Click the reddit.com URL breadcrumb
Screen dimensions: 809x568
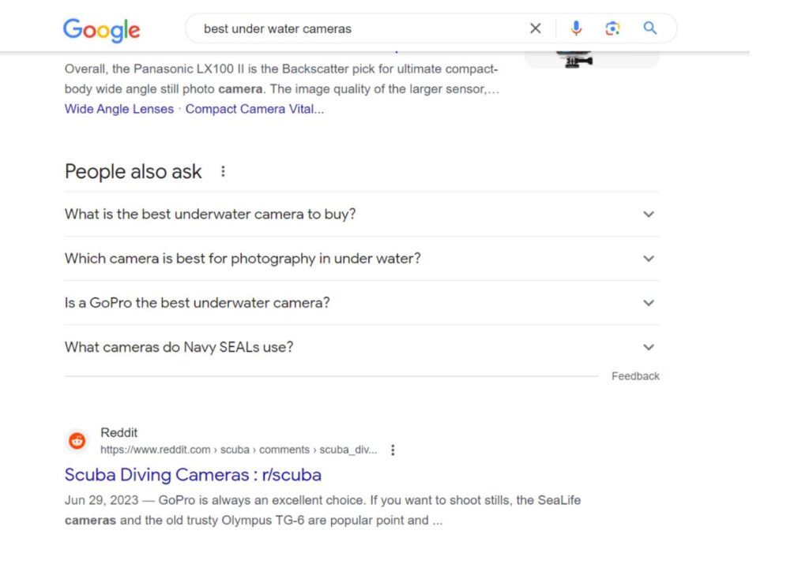tap(239, 450)
